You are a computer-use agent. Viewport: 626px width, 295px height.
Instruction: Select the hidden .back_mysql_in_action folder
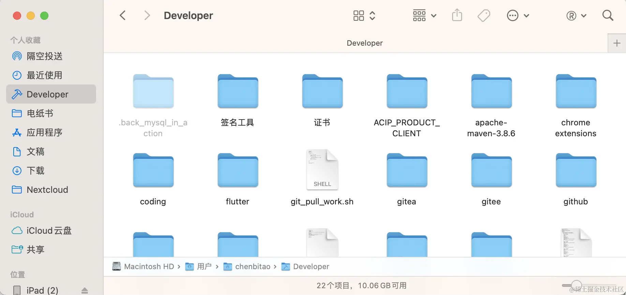coord(153,106)
